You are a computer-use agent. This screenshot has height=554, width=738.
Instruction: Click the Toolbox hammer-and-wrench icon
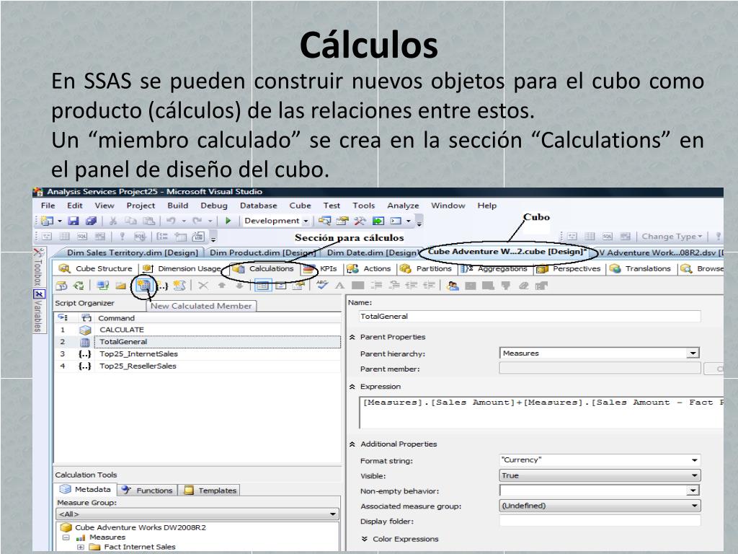pos(360,221)
